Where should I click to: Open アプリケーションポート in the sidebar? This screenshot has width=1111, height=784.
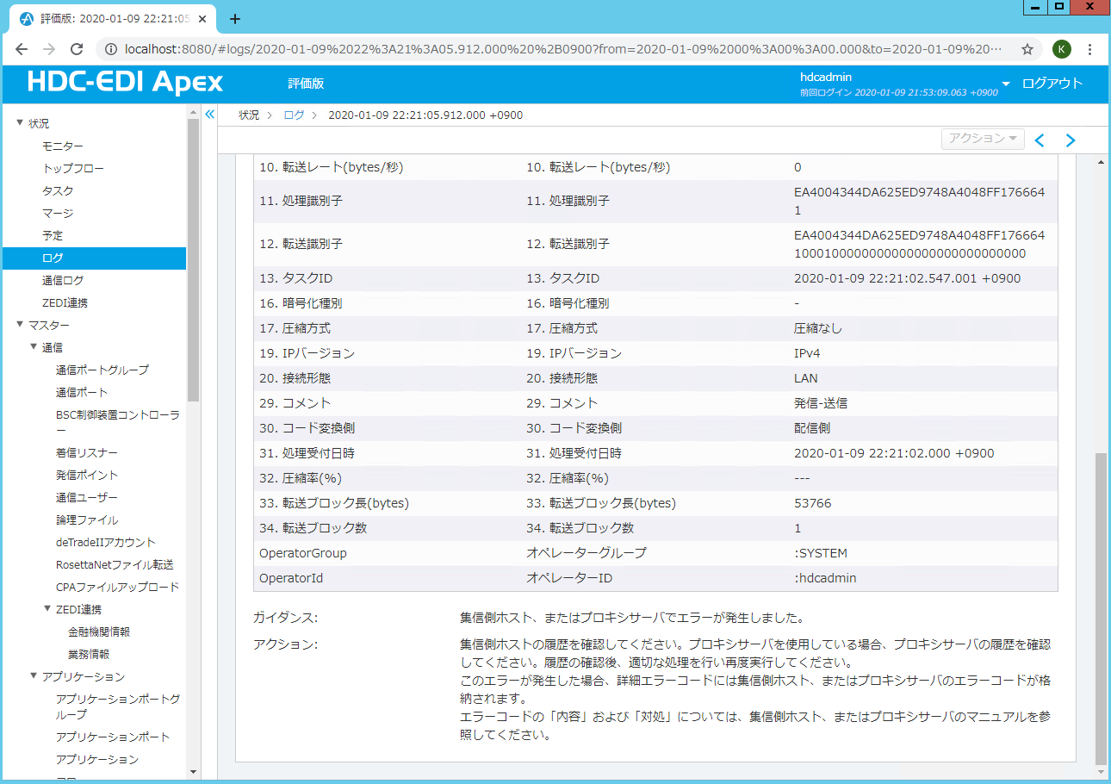pyautogui.click(x=113, y=737)
